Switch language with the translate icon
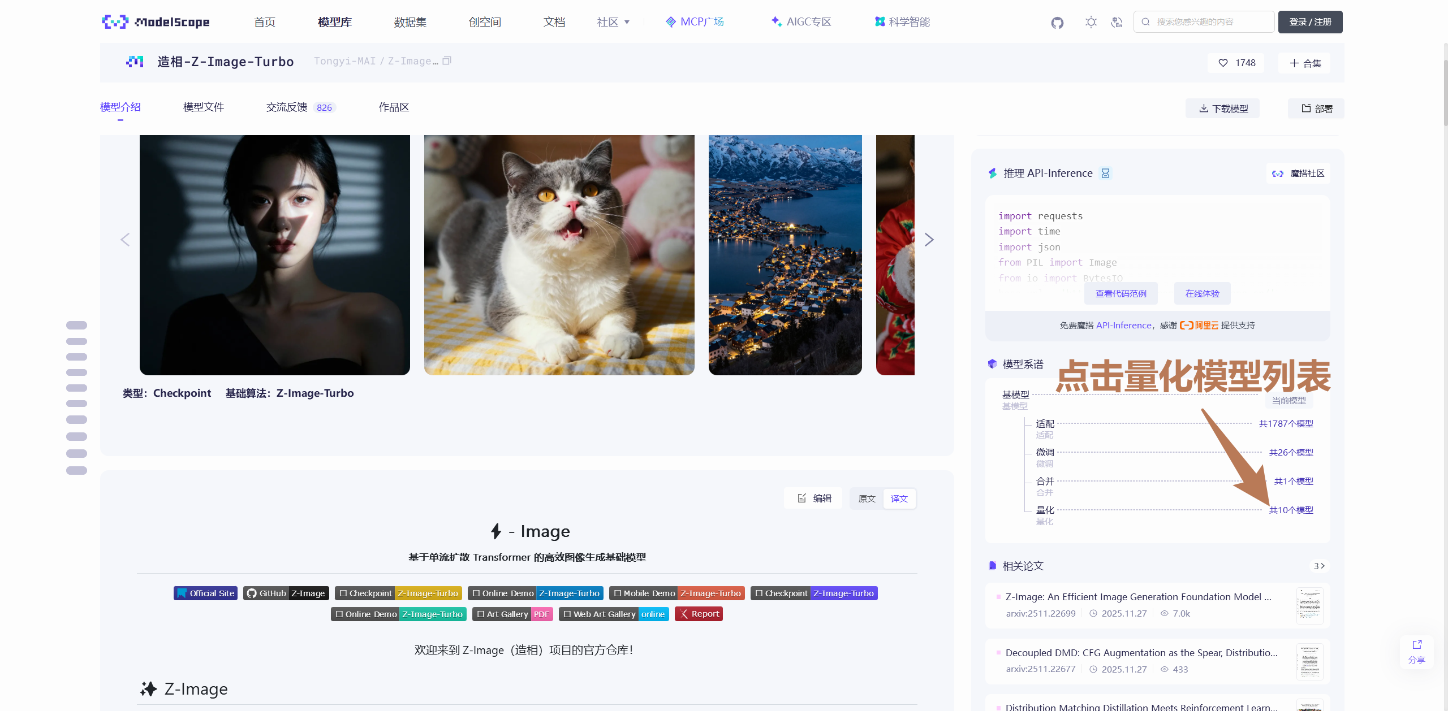Viewport: 1448px width, 711px height. point(1117,22)
